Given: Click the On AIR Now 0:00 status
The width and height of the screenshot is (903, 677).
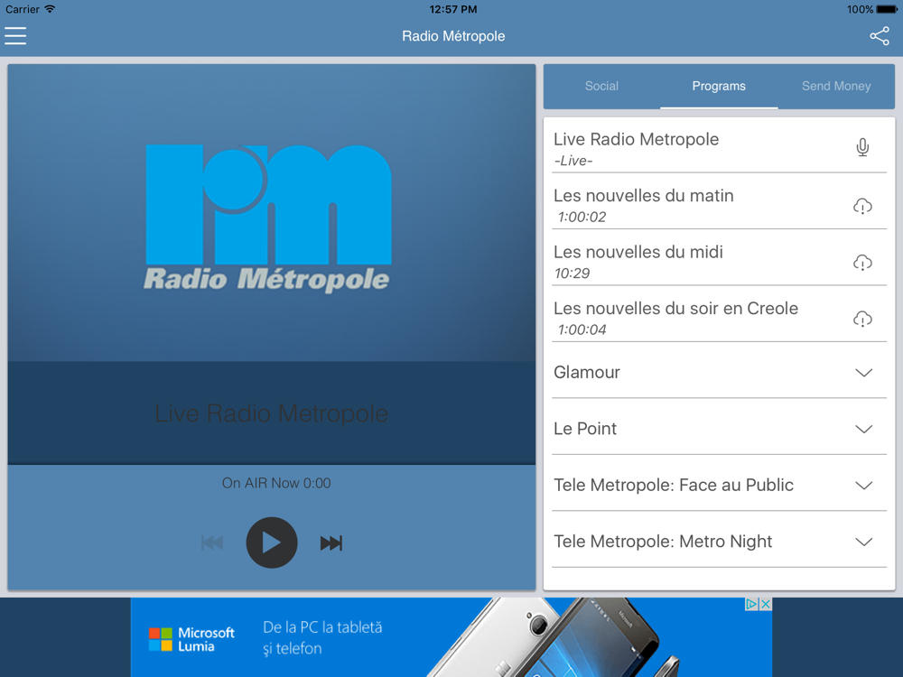Looking at the screenshot, I should (x=276, y=483).
